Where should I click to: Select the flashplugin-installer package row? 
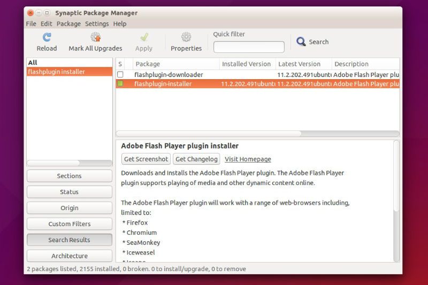point(258,84)
